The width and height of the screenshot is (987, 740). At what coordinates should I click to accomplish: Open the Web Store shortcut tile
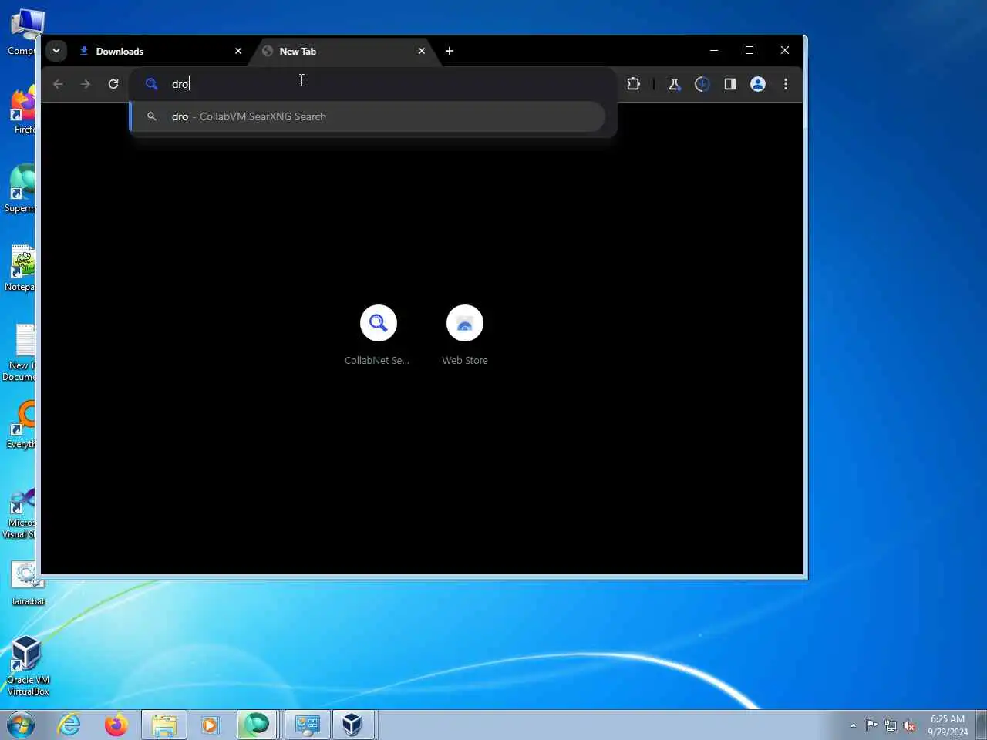(465, 335)
